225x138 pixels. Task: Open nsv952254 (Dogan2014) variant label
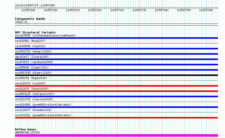click(x=31, y=78)
